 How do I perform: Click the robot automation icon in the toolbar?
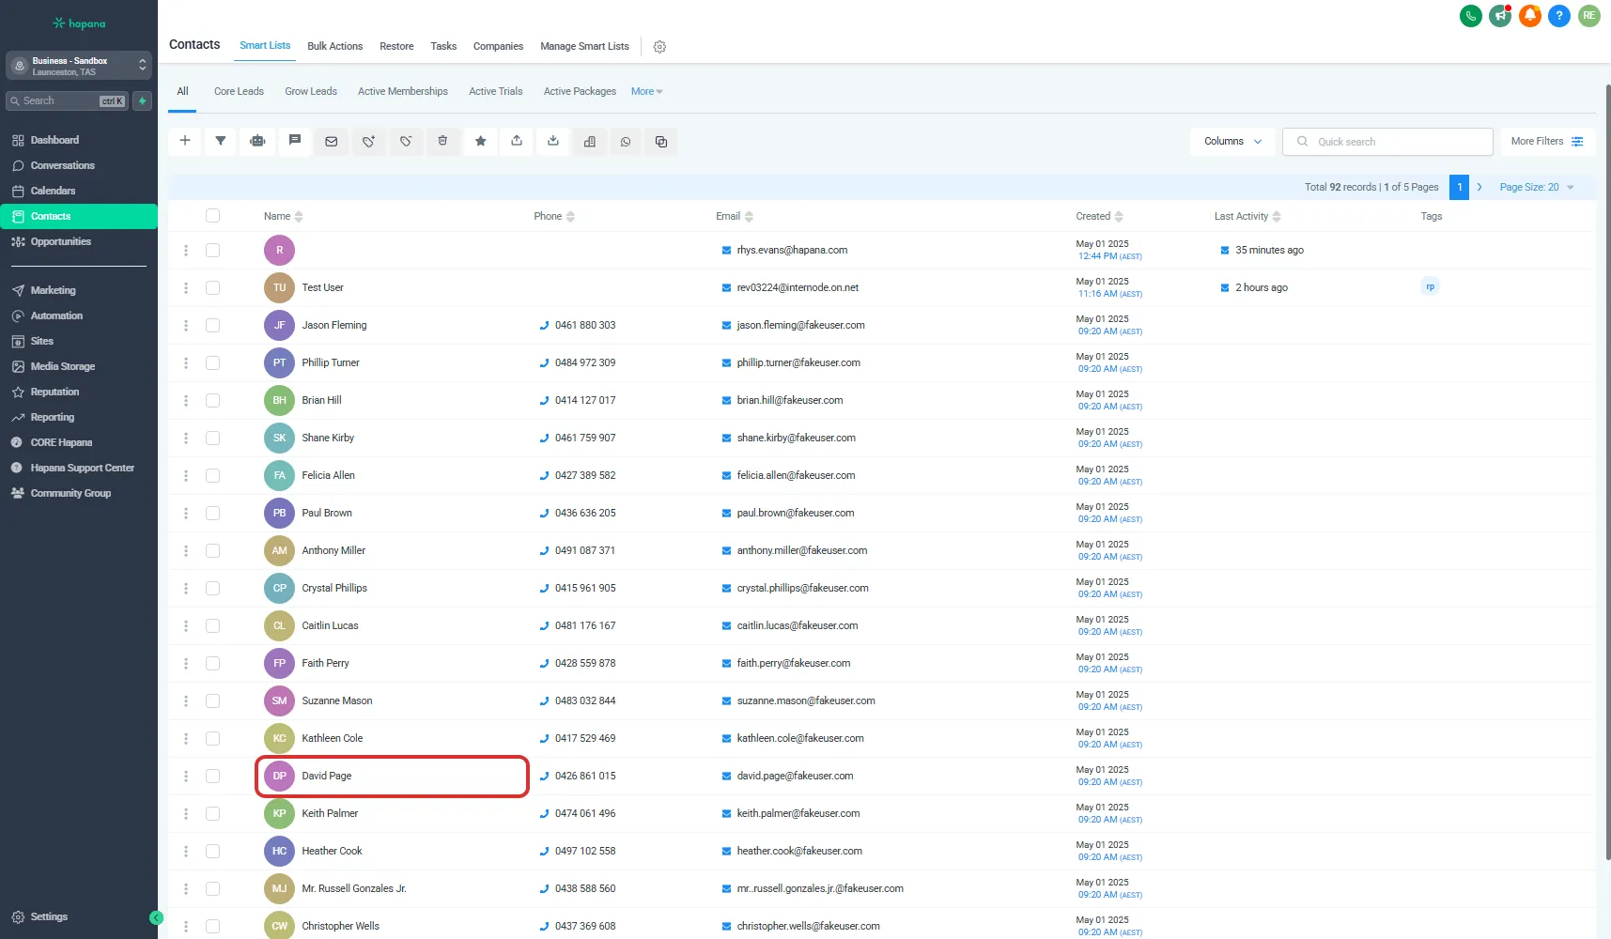point(257,141)
